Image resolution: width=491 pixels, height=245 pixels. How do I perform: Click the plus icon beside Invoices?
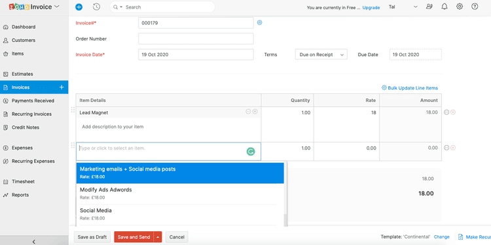(62, 88)
